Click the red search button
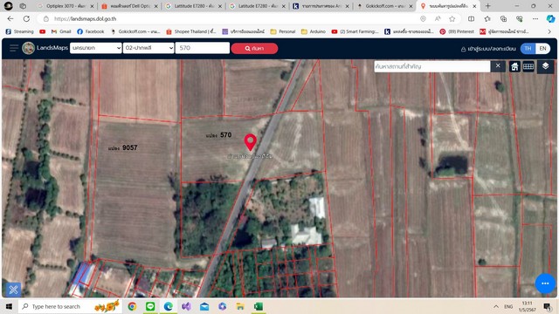Viewport: 559px width, 314px height. pos(254,49)
